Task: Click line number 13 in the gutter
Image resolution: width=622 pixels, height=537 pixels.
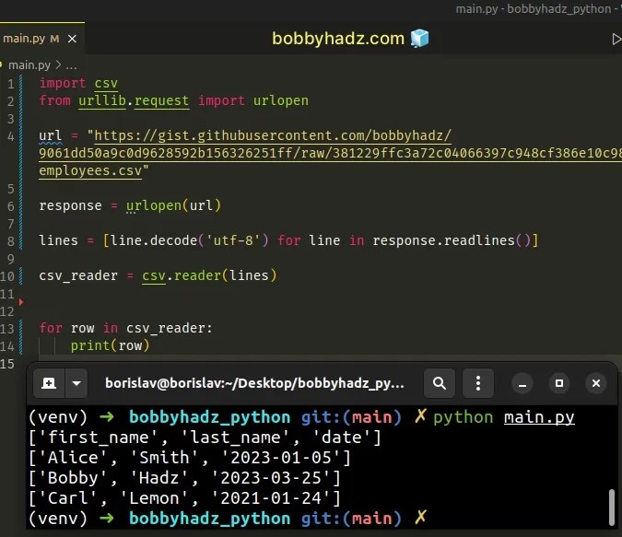Action: coord(7,329)
